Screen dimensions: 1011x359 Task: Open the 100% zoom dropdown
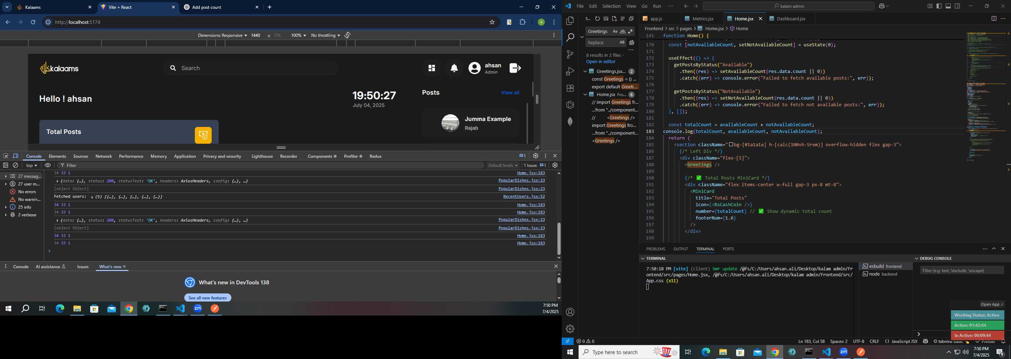(298, 35)
